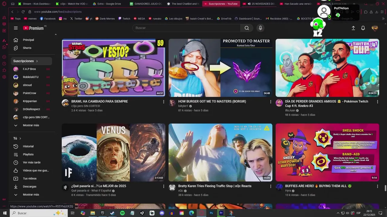Click the search magnifier button
Screen dimensions: 387x217
(x=247, y=28)
